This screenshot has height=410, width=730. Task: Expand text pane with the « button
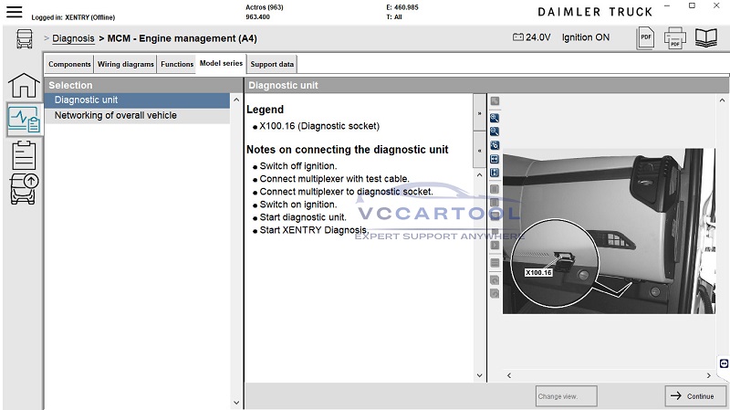[479, 150]
